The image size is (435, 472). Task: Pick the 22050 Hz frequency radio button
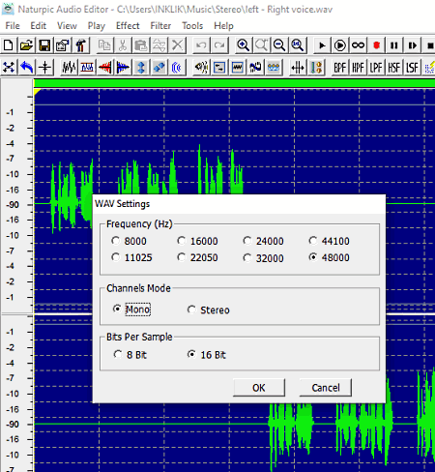(x=198, y=257)
